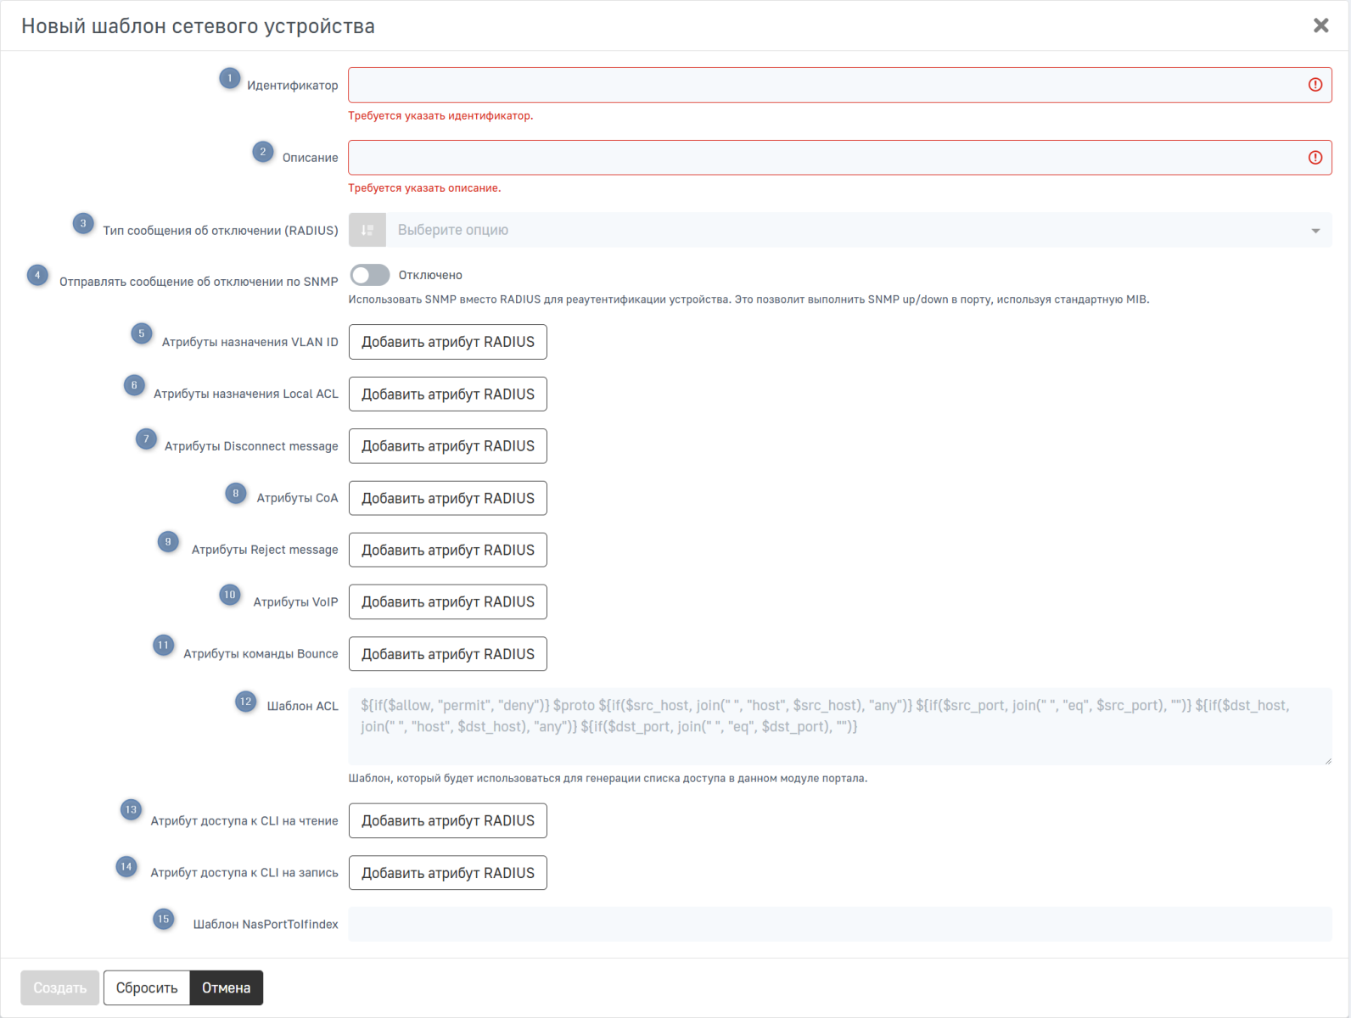This screenshot has width=1351, height=1018.
Task: Click badge 15 next to Шаблон NasPortToIfindex
Action: [x=163, y=919]
